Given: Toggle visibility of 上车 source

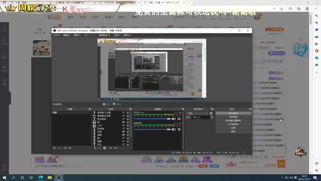Looking at the screenshot, I should tap(124, 125).
